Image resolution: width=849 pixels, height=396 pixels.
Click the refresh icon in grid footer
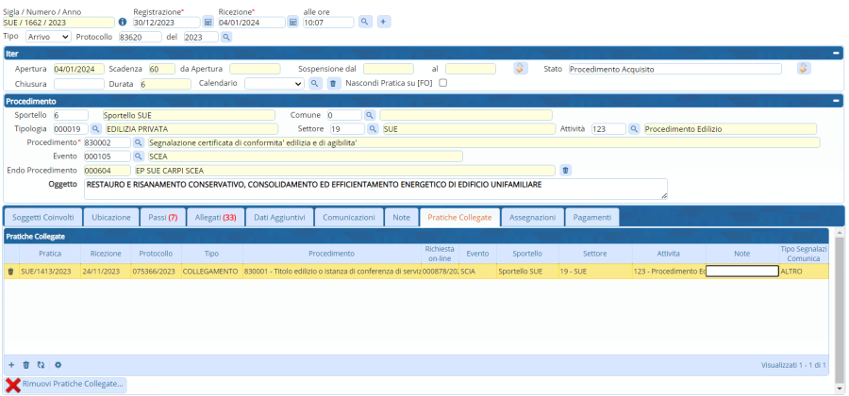click(x=42, y=364)
